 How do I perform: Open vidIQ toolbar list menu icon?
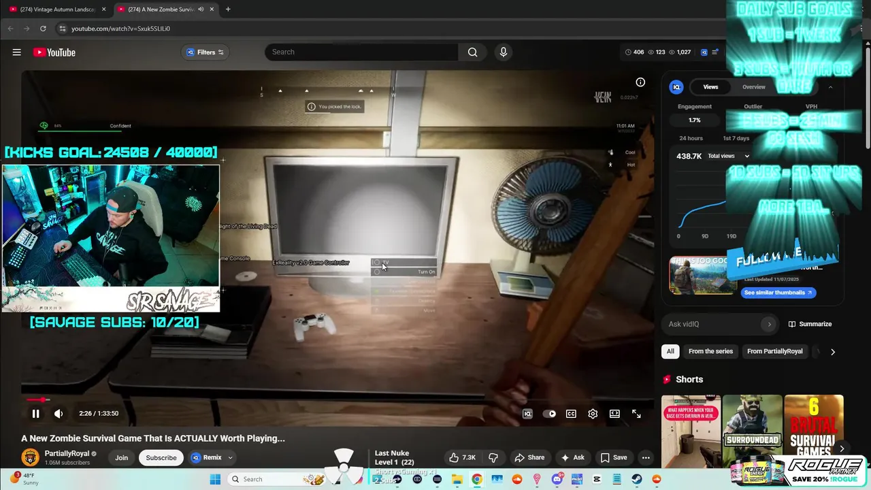coord(714,52)
